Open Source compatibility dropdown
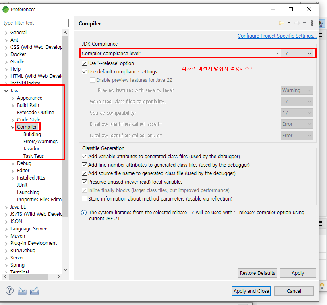 [297, 113]
